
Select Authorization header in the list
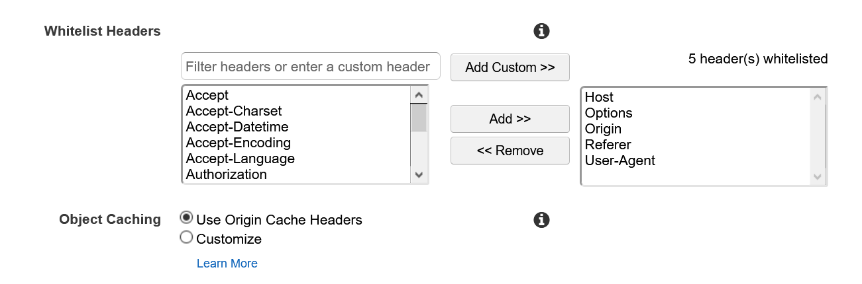pos(227,174)
